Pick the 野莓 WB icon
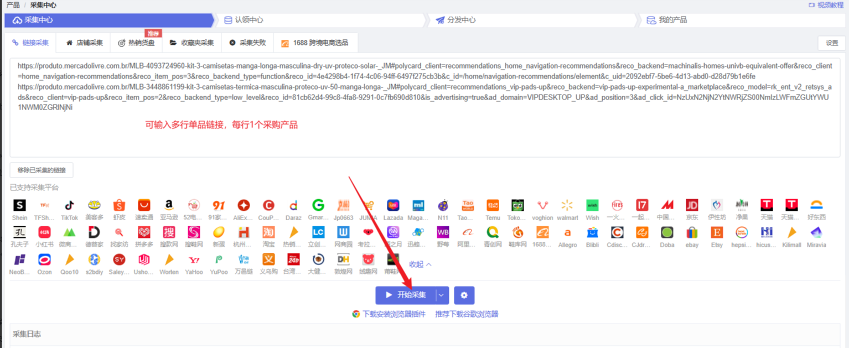 tap(443, 232)
